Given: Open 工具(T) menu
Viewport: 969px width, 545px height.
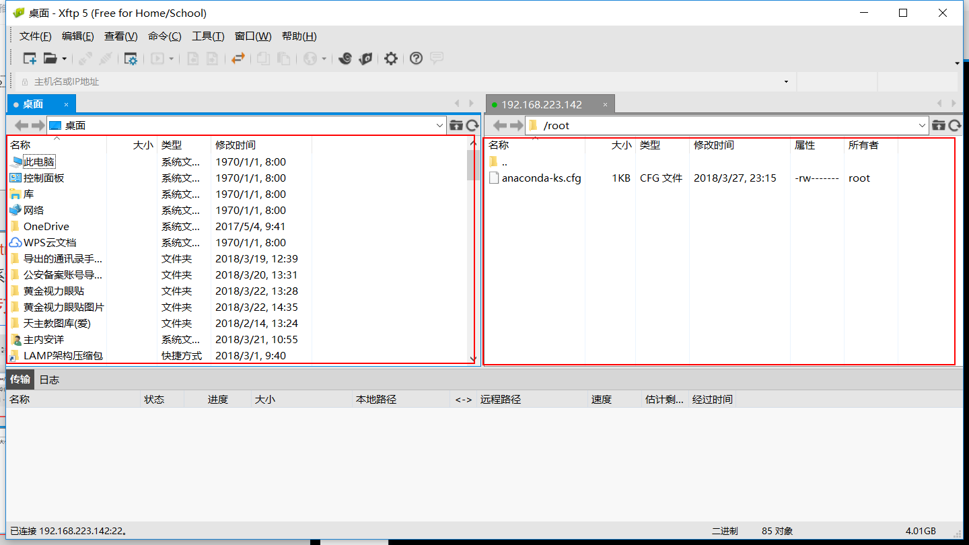Looking at the screenshot, I should click(x=208, y=36).
